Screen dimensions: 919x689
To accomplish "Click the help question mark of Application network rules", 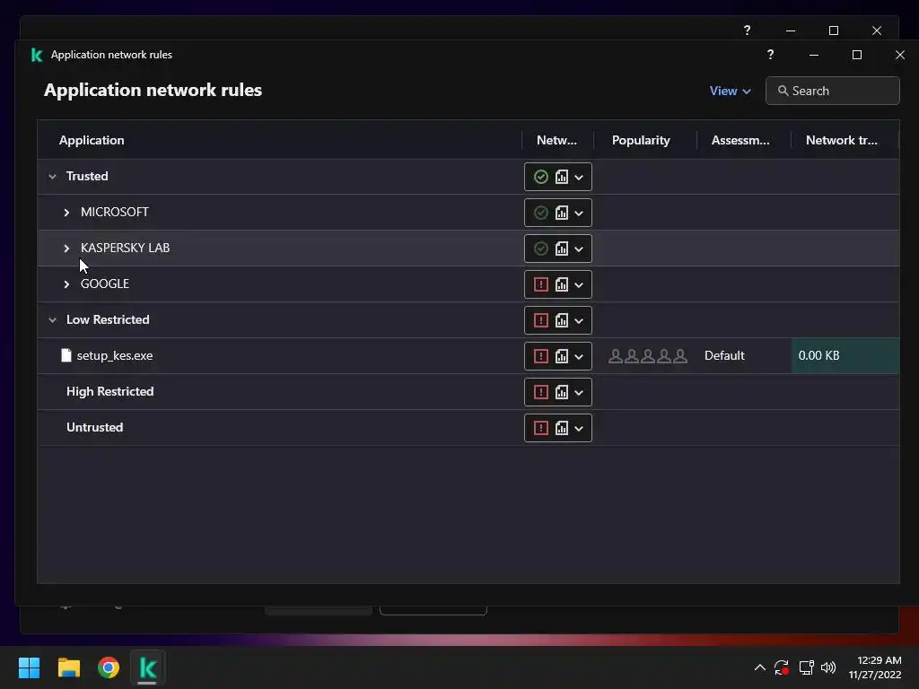I will click(x=770, y=55).
